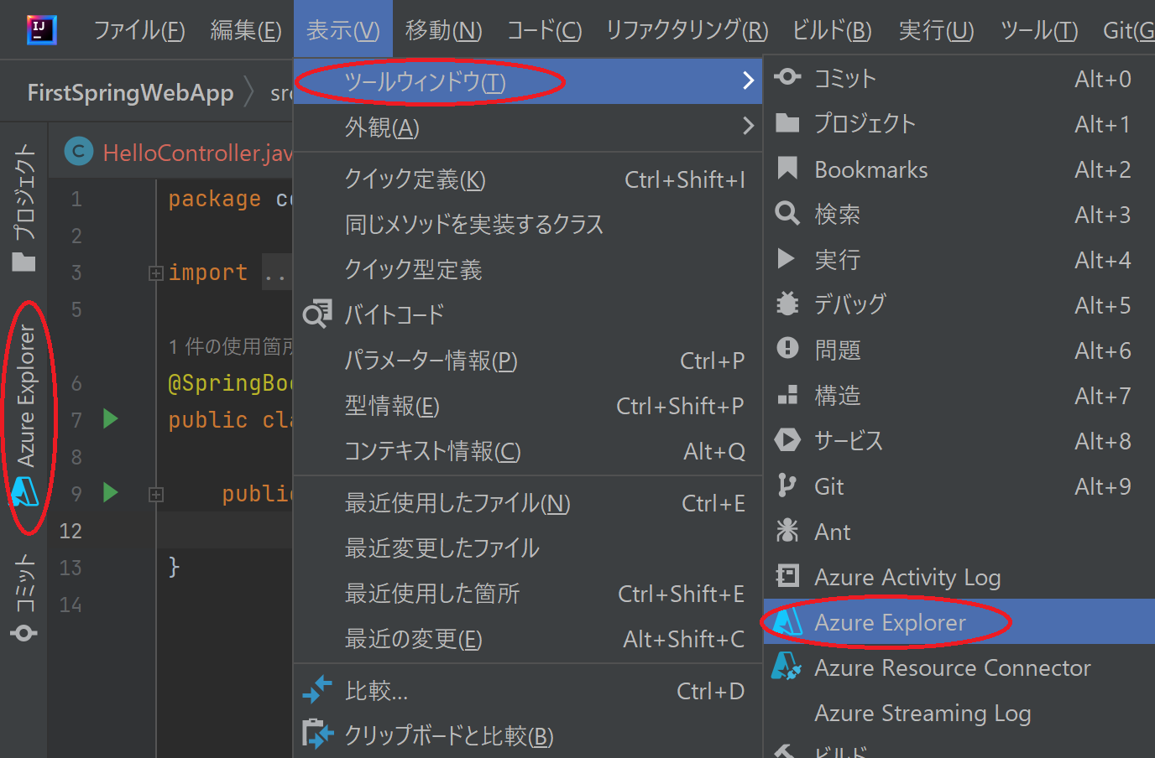Image resolution: width=1155 pixels, height=758 pixels.
Task: Click the Azure Resource Connector icon
Action: (x=787, y=666)
